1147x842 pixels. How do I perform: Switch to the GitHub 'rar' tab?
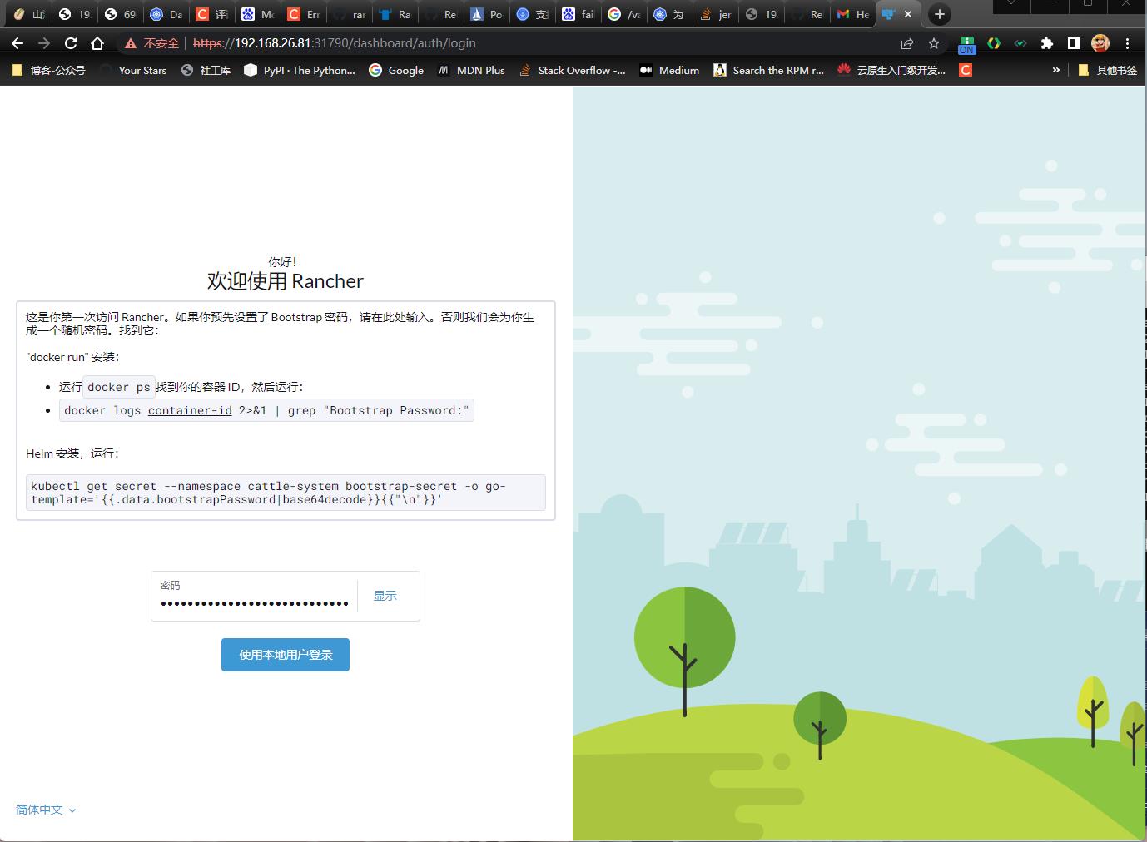pyautogui.click(x=350, y=14)
